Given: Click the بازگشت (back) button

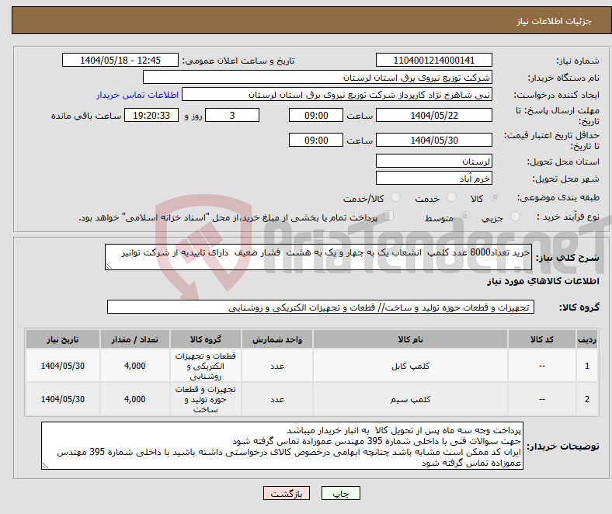Looking at the screenshot, I should pos(287,493).
